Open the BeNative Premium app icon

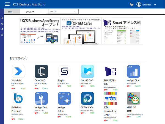coord(18,98)
